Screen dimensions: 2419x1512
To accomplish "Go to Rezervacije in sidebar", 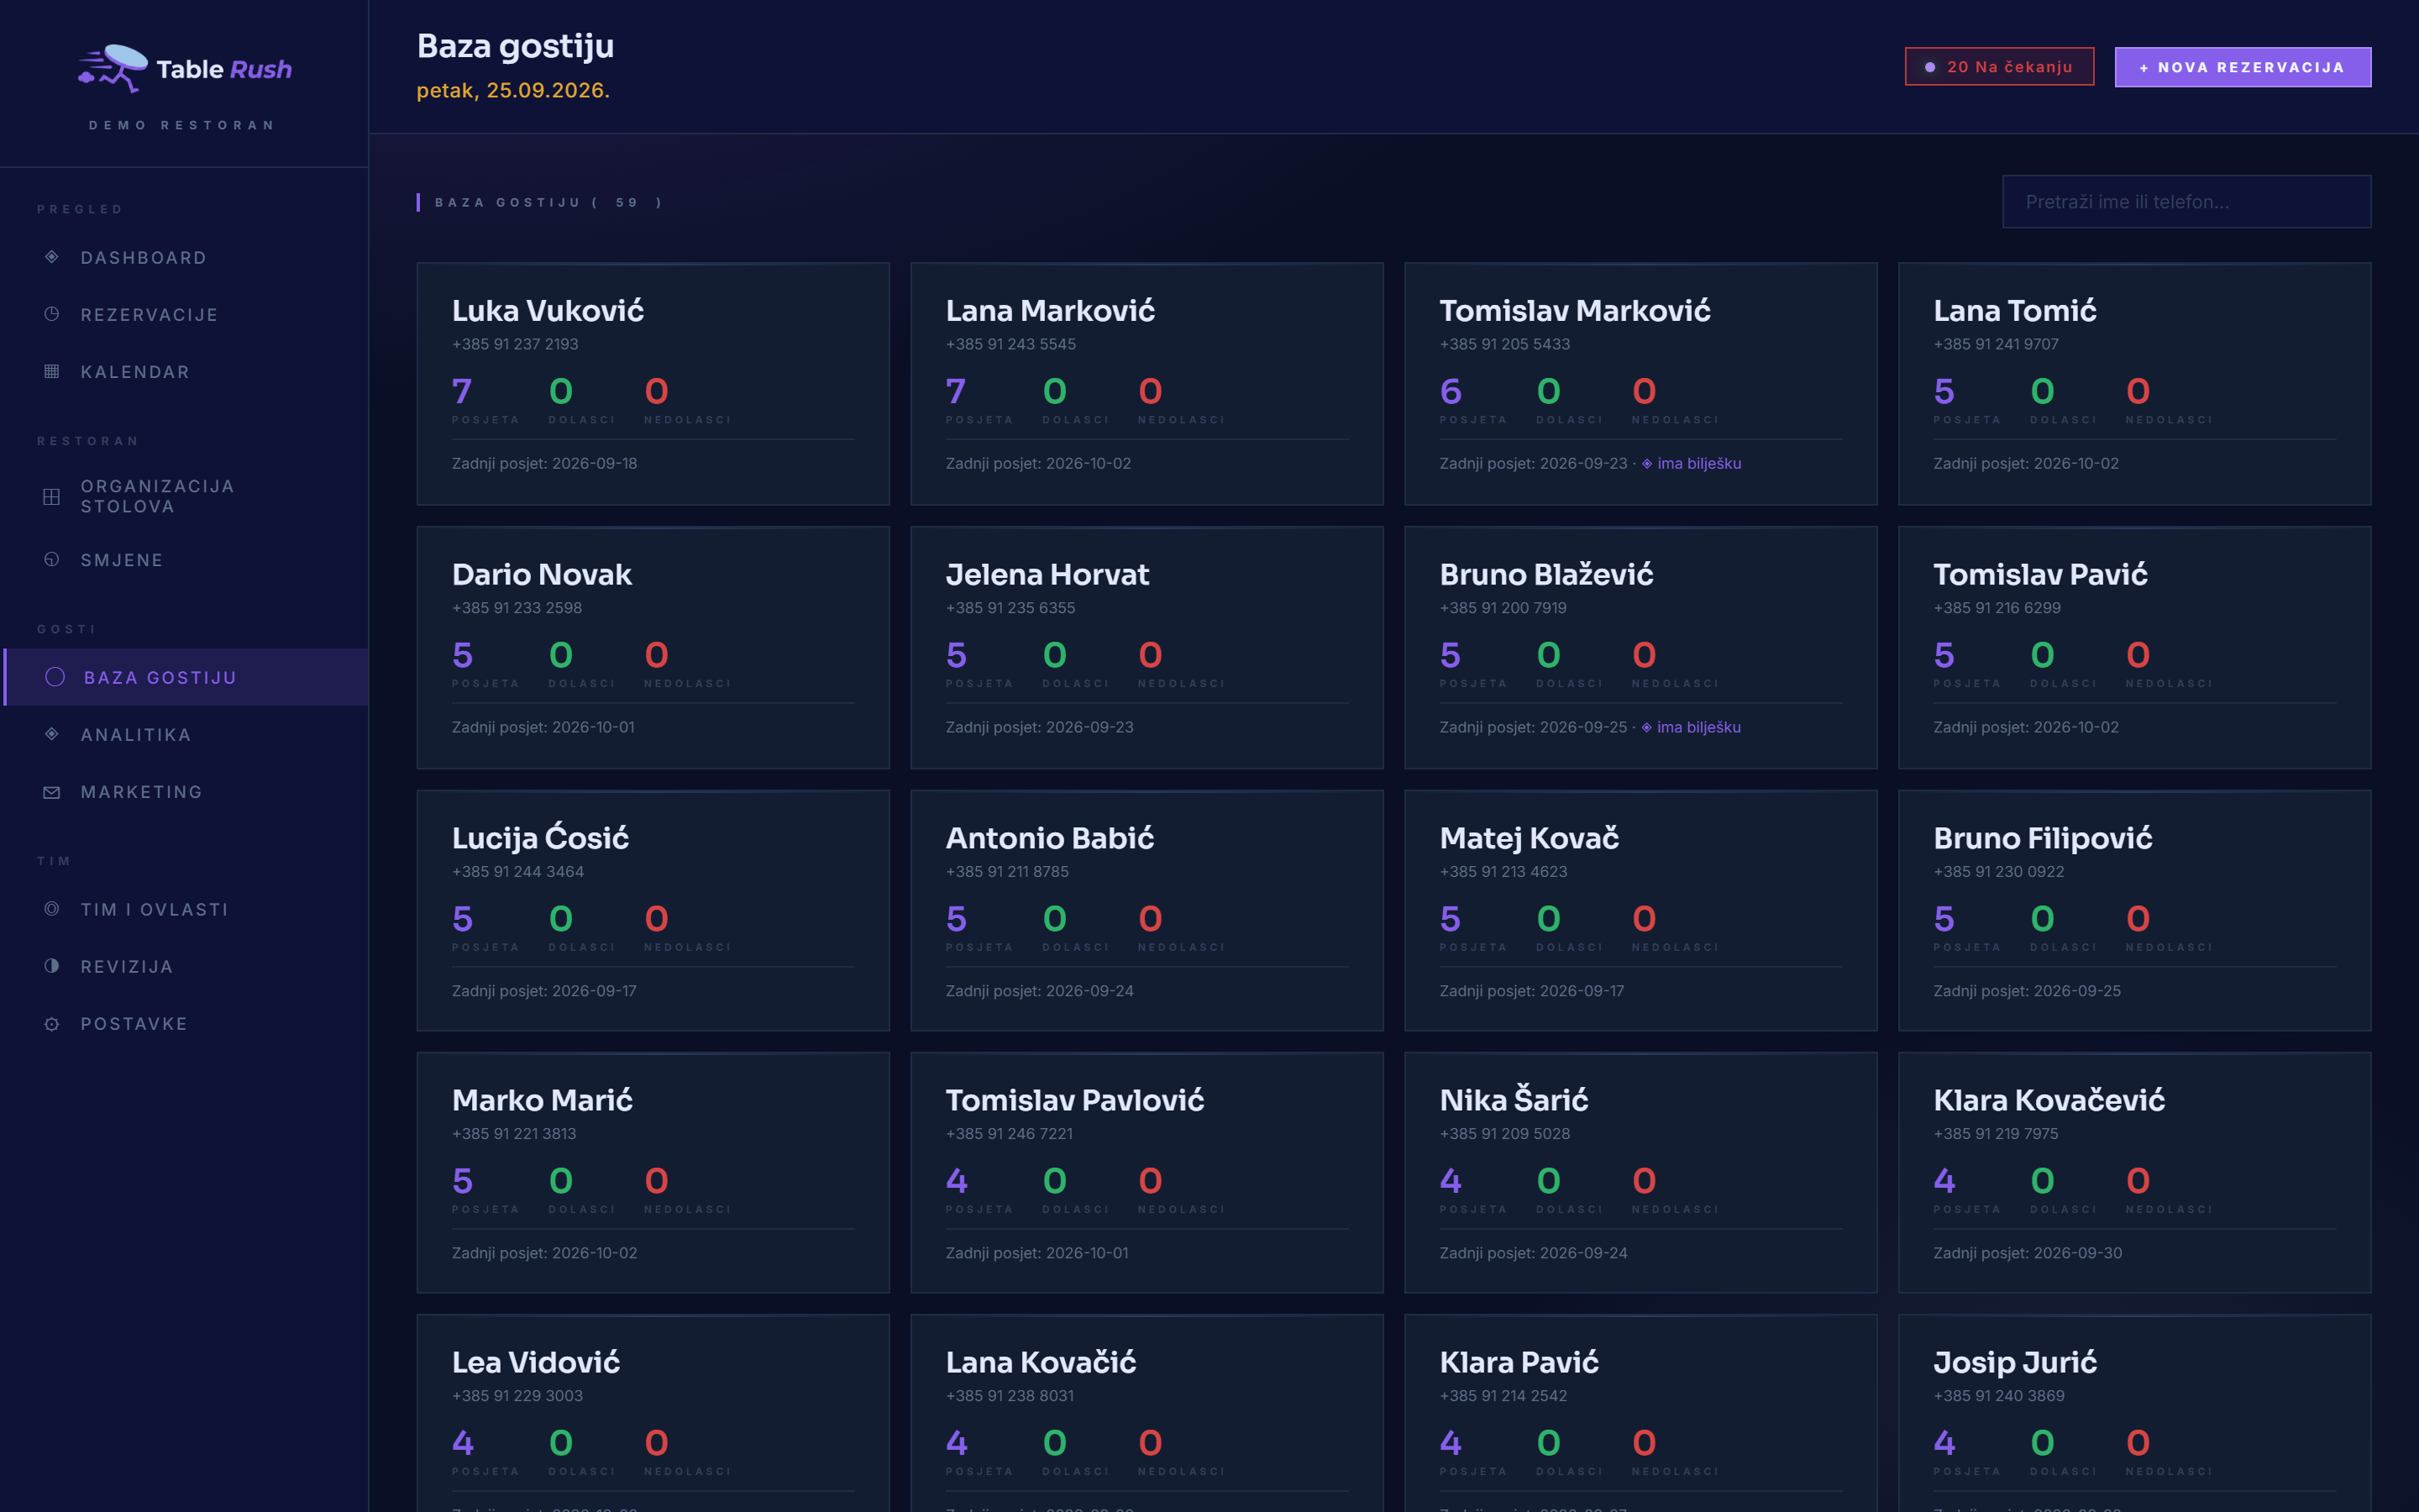I will [x=186, y=314].
